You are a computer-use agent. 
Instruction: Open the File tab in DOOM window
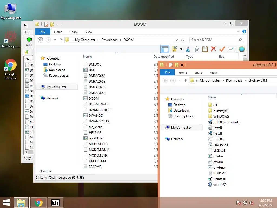click(x=43, y=32)
